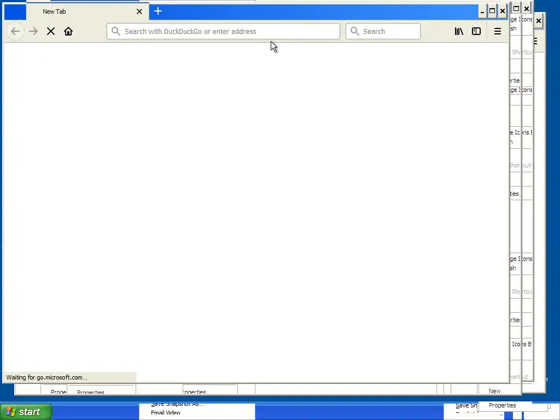Viewport: 560px width, 420px height.
Task: Click magnifier icon in address bar
Action: coord(116,31)
